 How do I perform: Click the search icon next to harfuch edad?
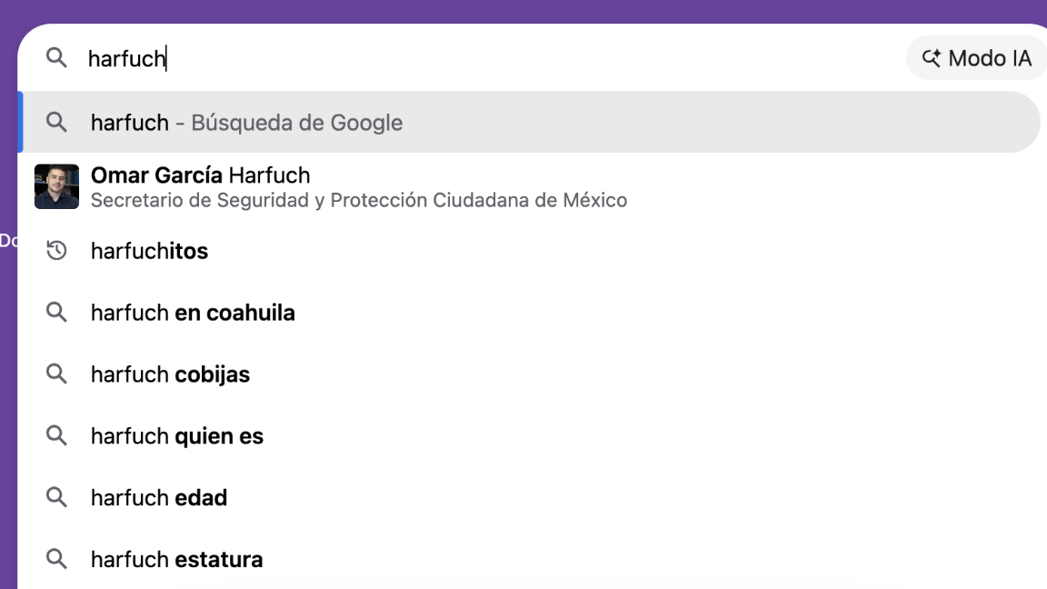tap(56, 497)
